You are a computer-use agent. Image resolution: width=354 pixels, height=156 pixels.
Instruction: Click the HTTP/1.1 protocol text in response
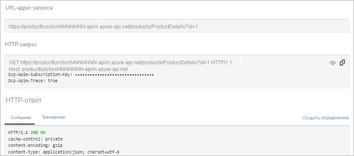tap(18, 133)
